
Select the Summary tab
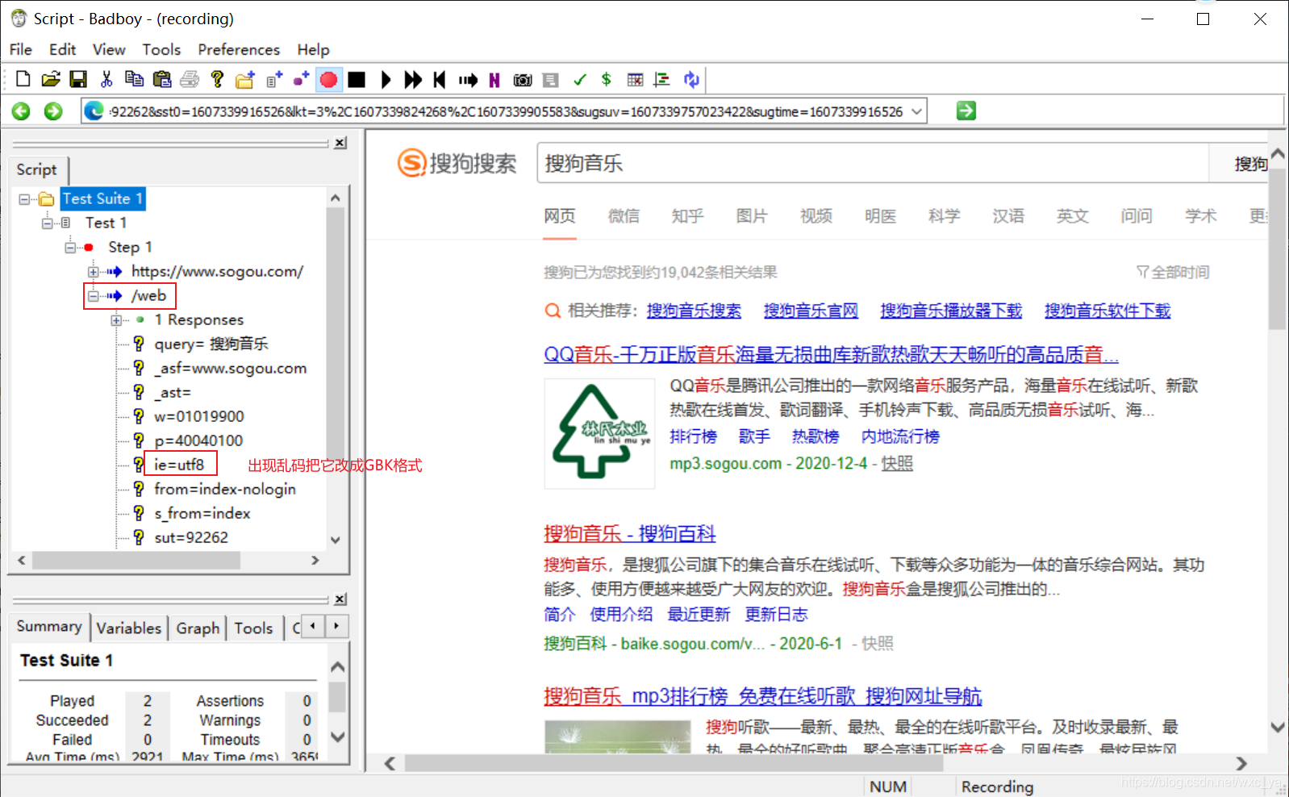pos(49,627)
